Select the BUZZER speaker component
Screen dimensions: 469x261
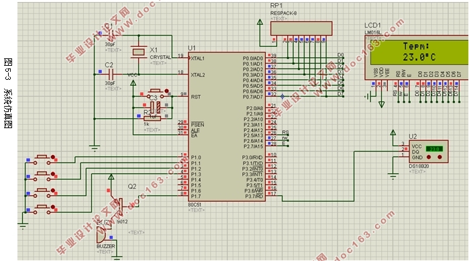pyautogui.click(x=101, y=234)
